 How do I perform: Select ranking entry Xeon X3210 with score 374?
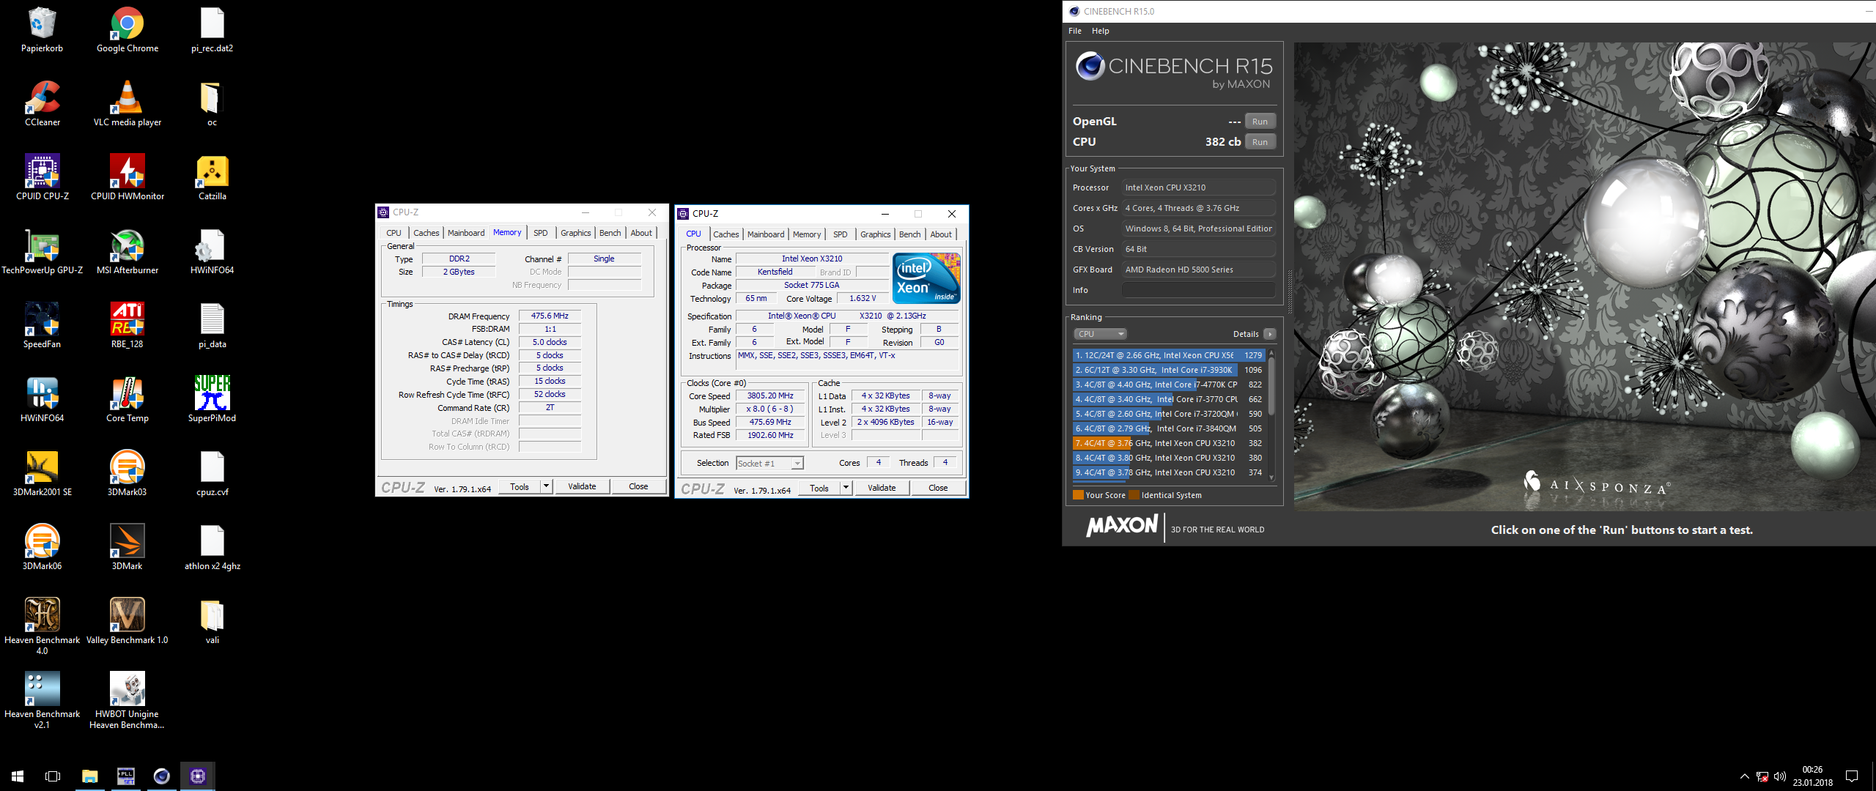[1170, 472]
